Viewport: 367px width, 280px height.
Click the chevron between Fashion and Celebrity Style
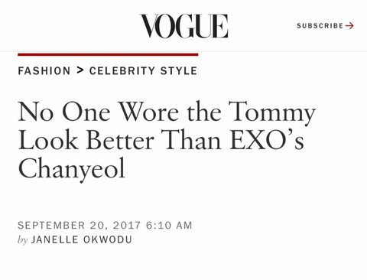80,70
